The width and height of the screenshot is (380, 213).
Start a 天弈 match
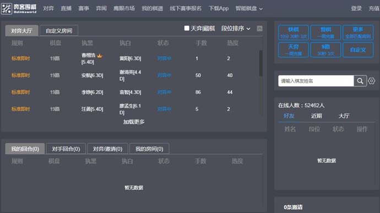point(294,50)
